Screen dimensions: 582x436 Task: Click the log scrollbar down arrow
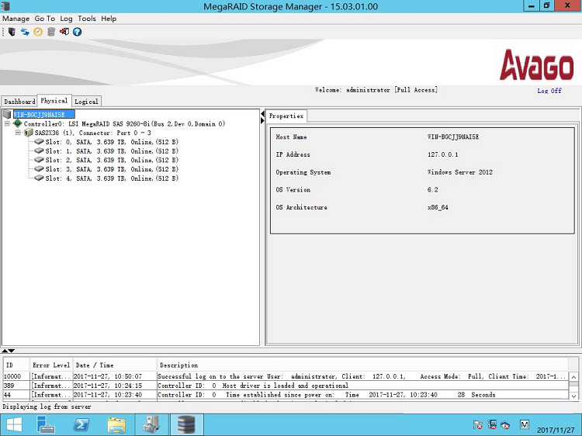(x=573, y=396)
